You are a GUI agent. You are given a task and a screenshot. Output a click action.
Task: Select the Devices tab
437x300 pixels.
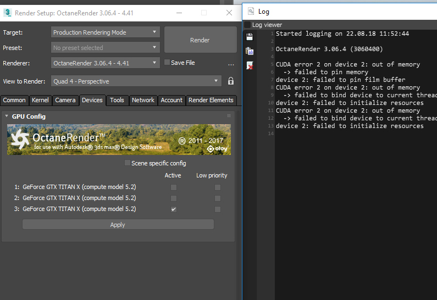click(92, 101)
